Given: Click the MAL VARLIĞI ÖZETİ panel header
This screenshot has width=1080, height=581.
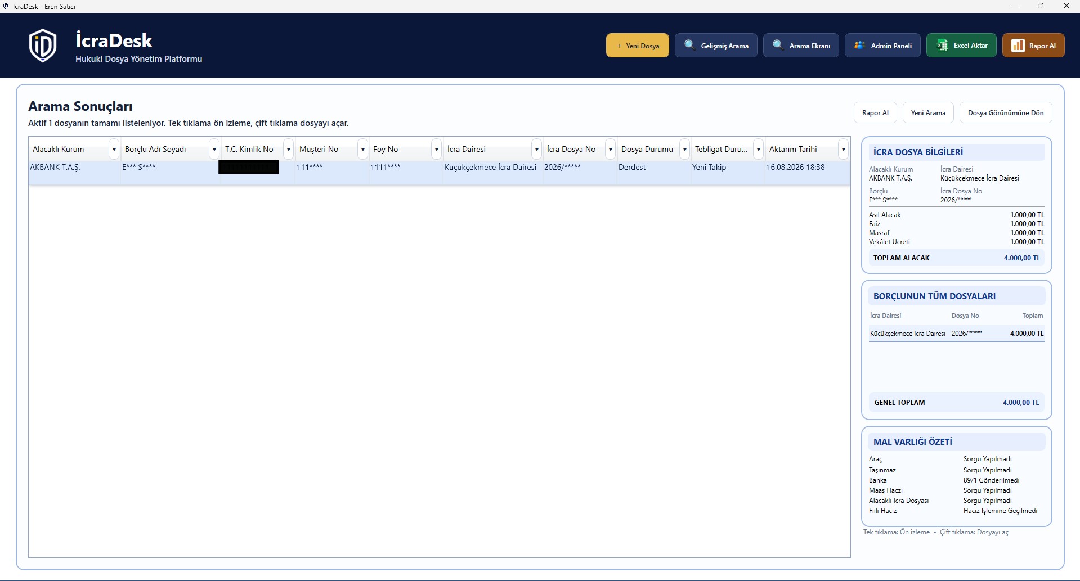Looking at the screenshot, I should [x=957, y=442].
